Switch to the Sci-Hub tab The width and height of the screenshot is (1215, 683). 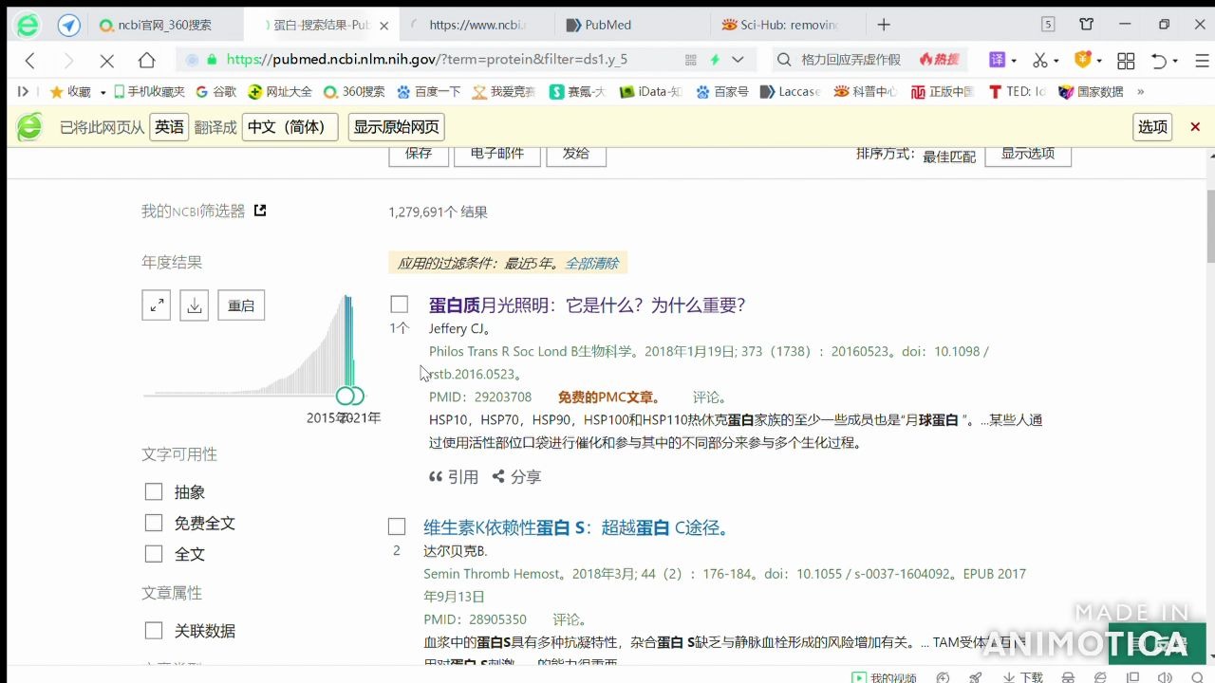click(x=787, y=25)
